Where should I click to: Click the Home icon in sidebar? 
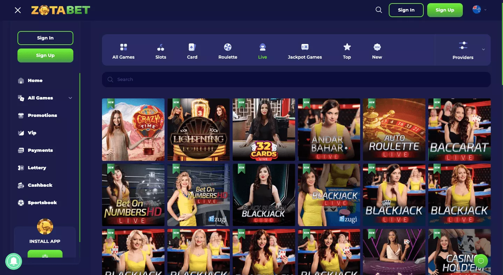point(21,81)
